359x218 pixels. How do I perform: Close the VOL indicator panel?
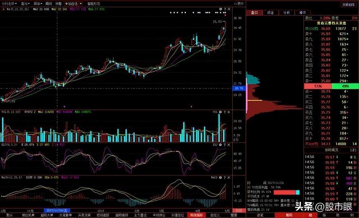(x=229, y=112)
